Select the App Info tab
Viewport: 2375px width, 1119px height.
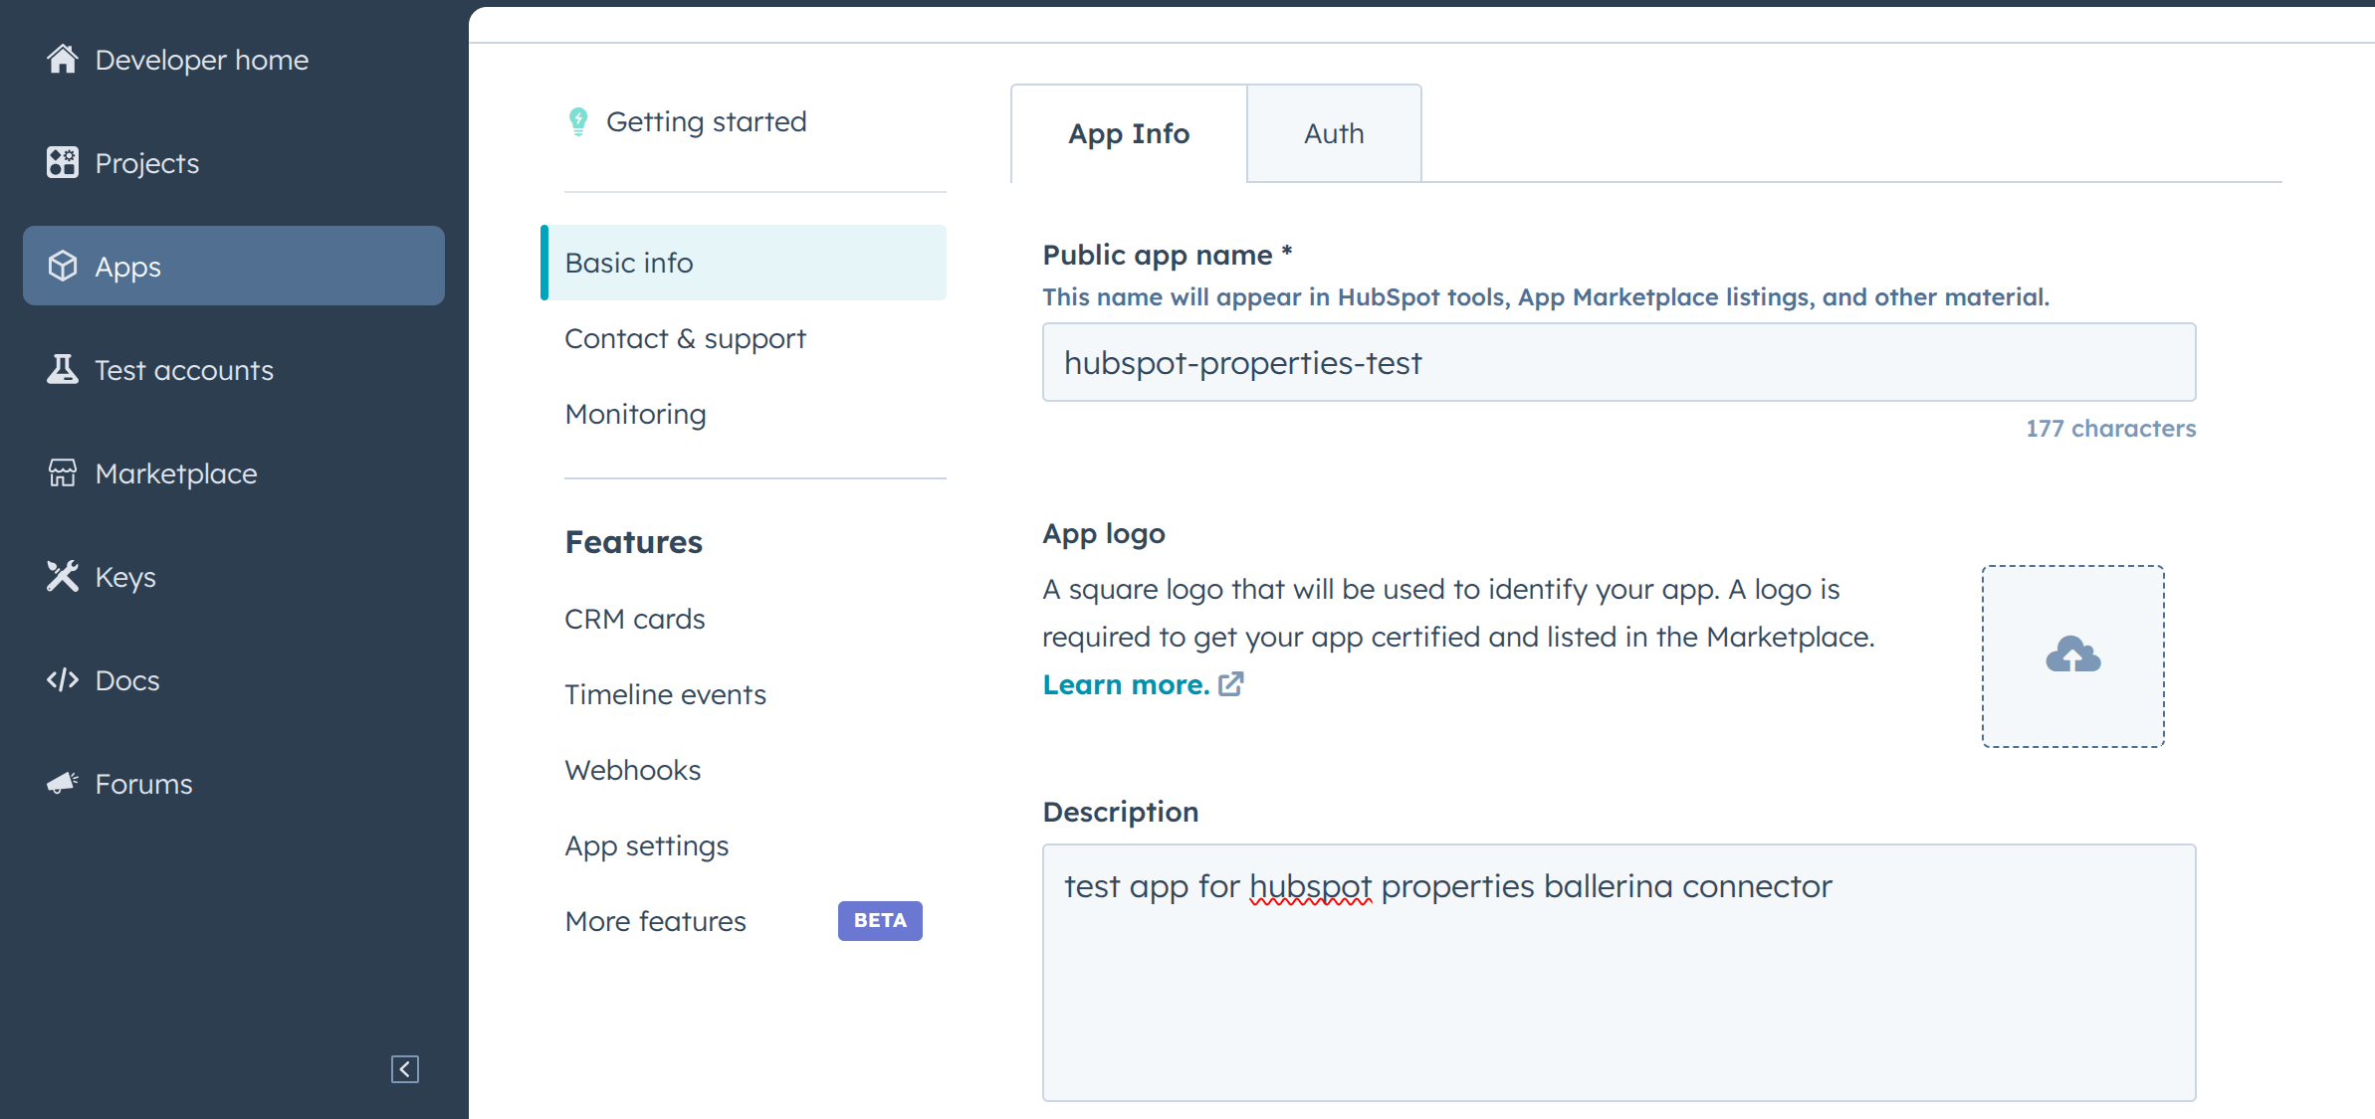pyautogui.click(x=1128, y=133)
